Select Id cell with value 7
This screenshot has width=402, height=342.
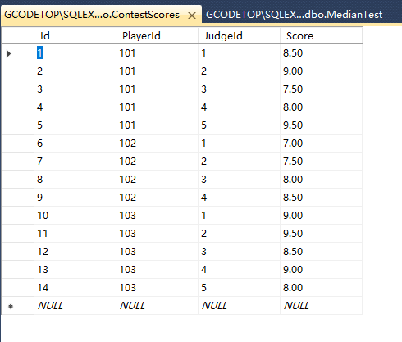[x=75, y=162]
